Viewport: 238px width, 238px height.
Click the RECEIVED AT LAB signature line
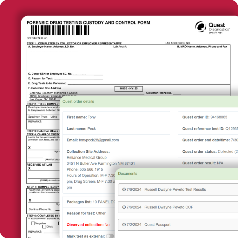point(44,169)
